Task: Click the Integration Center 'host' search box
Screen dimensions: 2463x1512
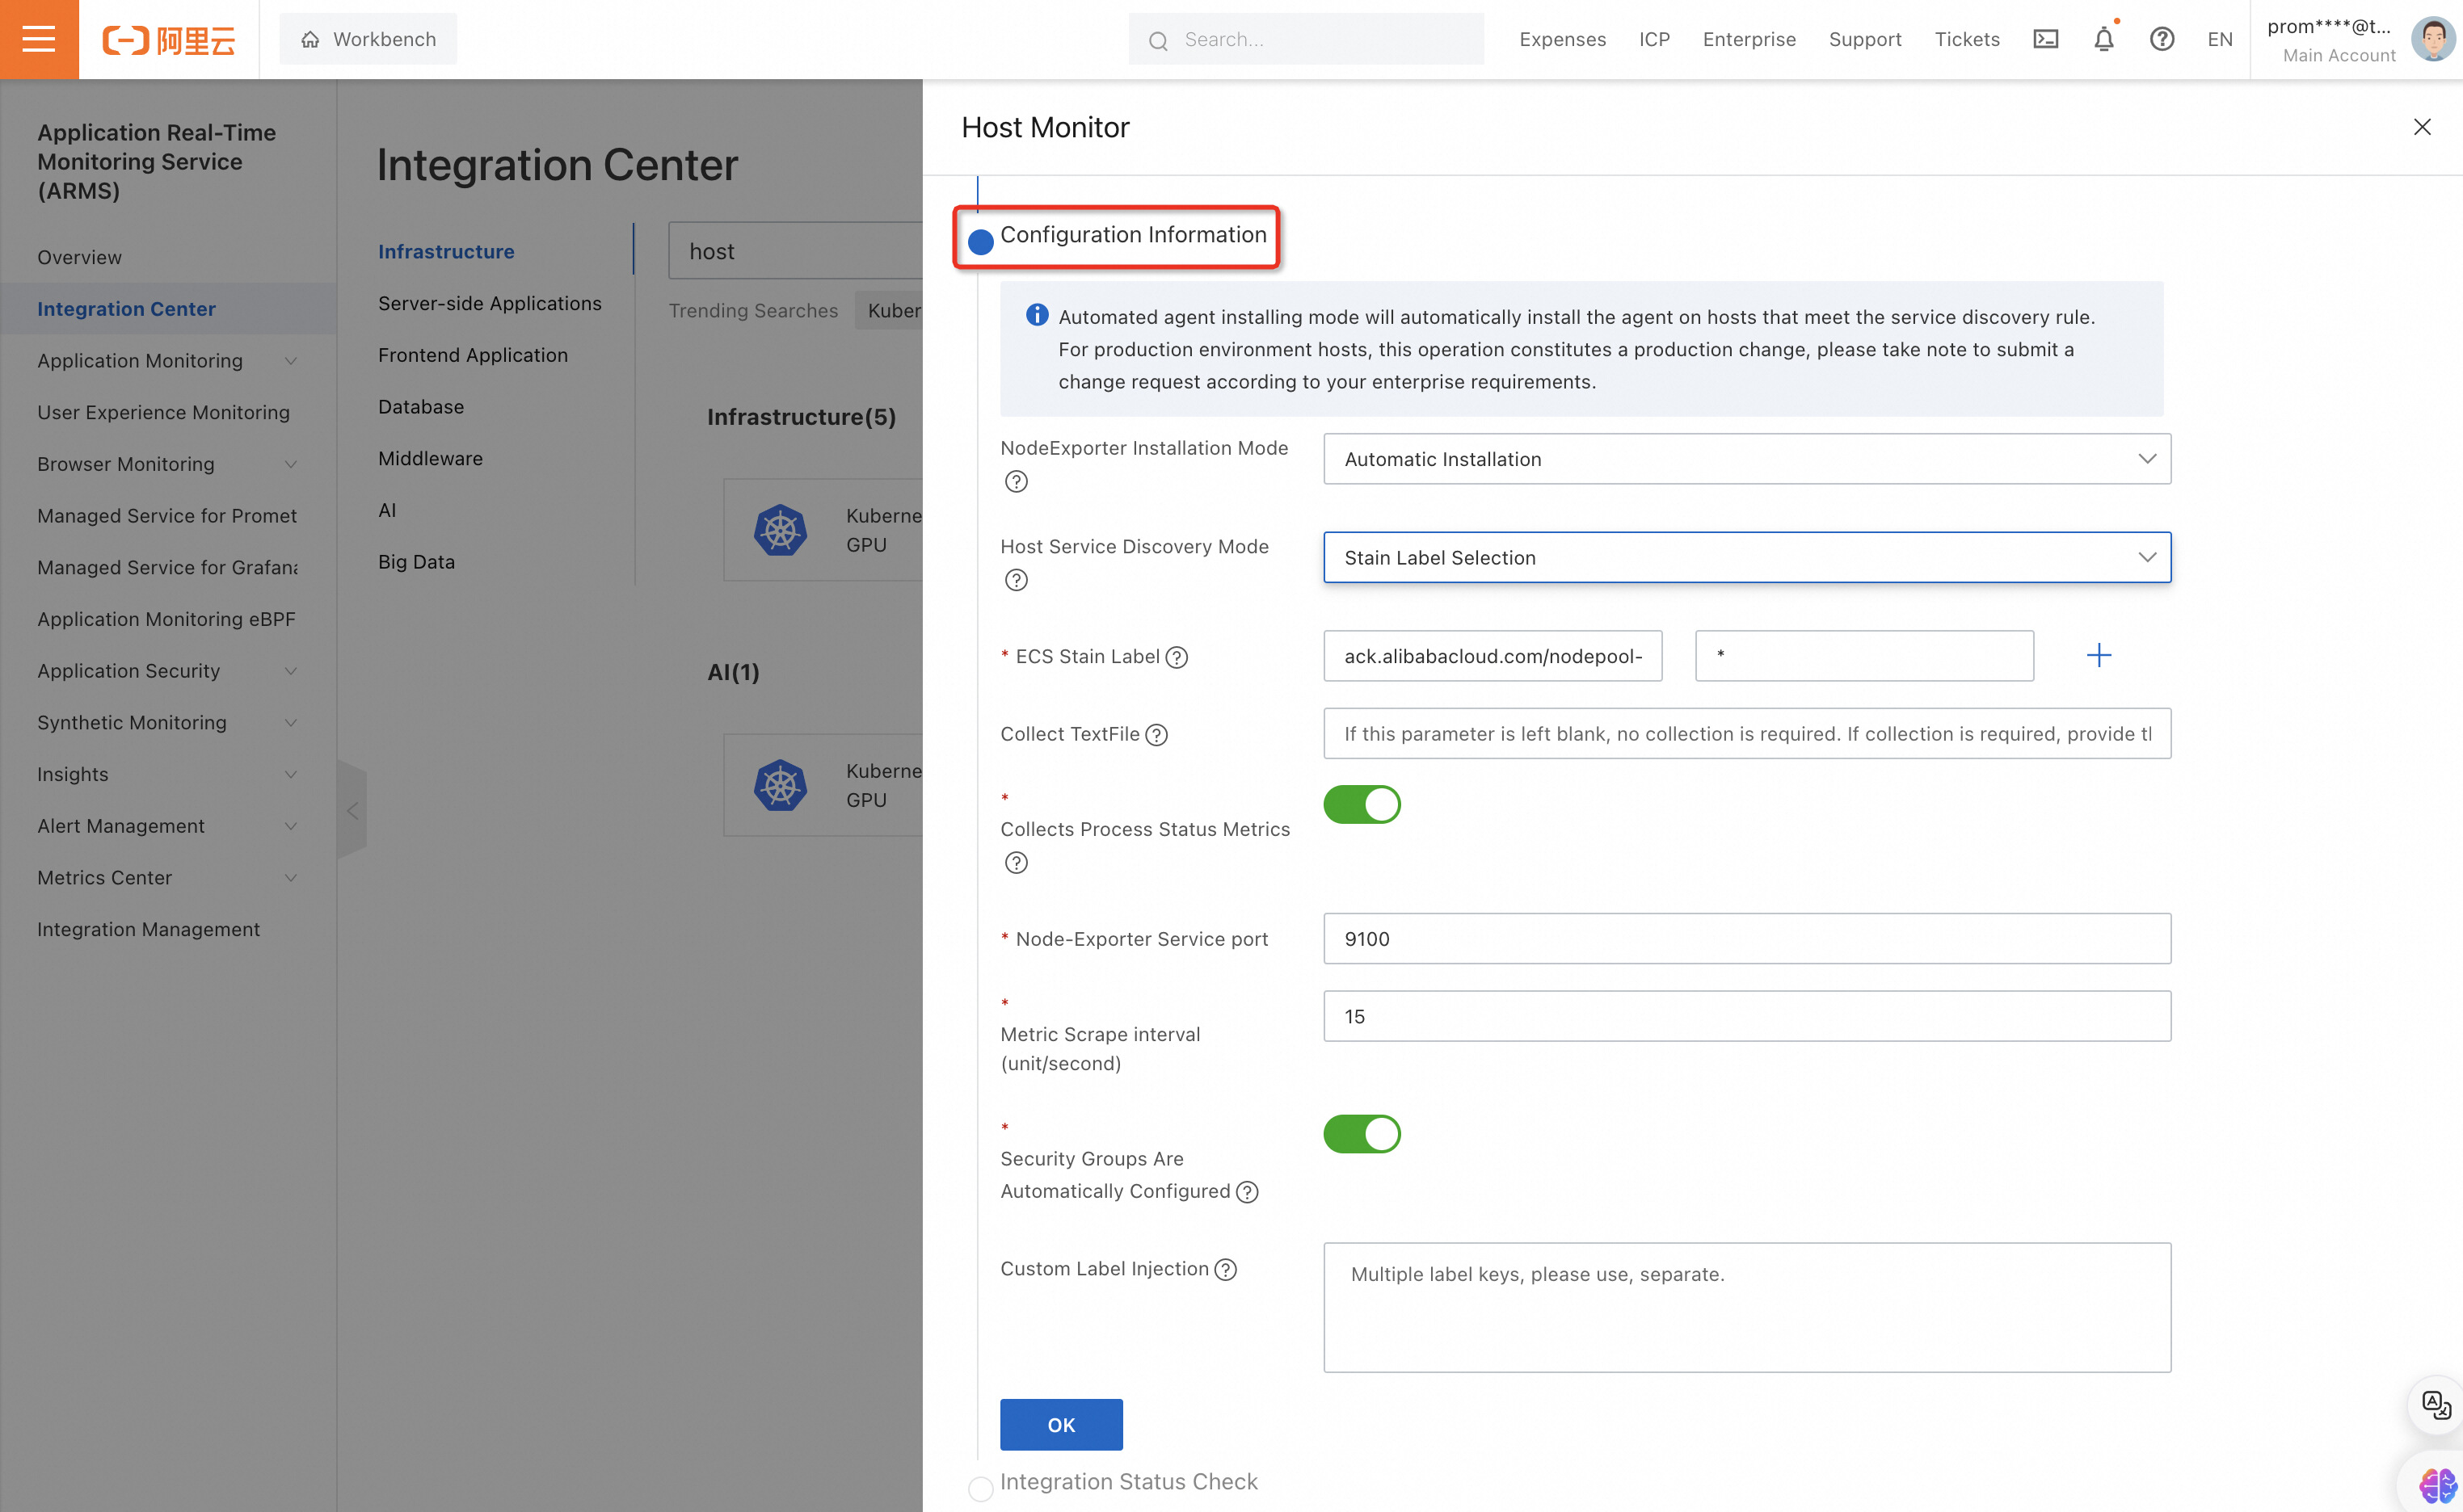Action: (x=795, y=251)
